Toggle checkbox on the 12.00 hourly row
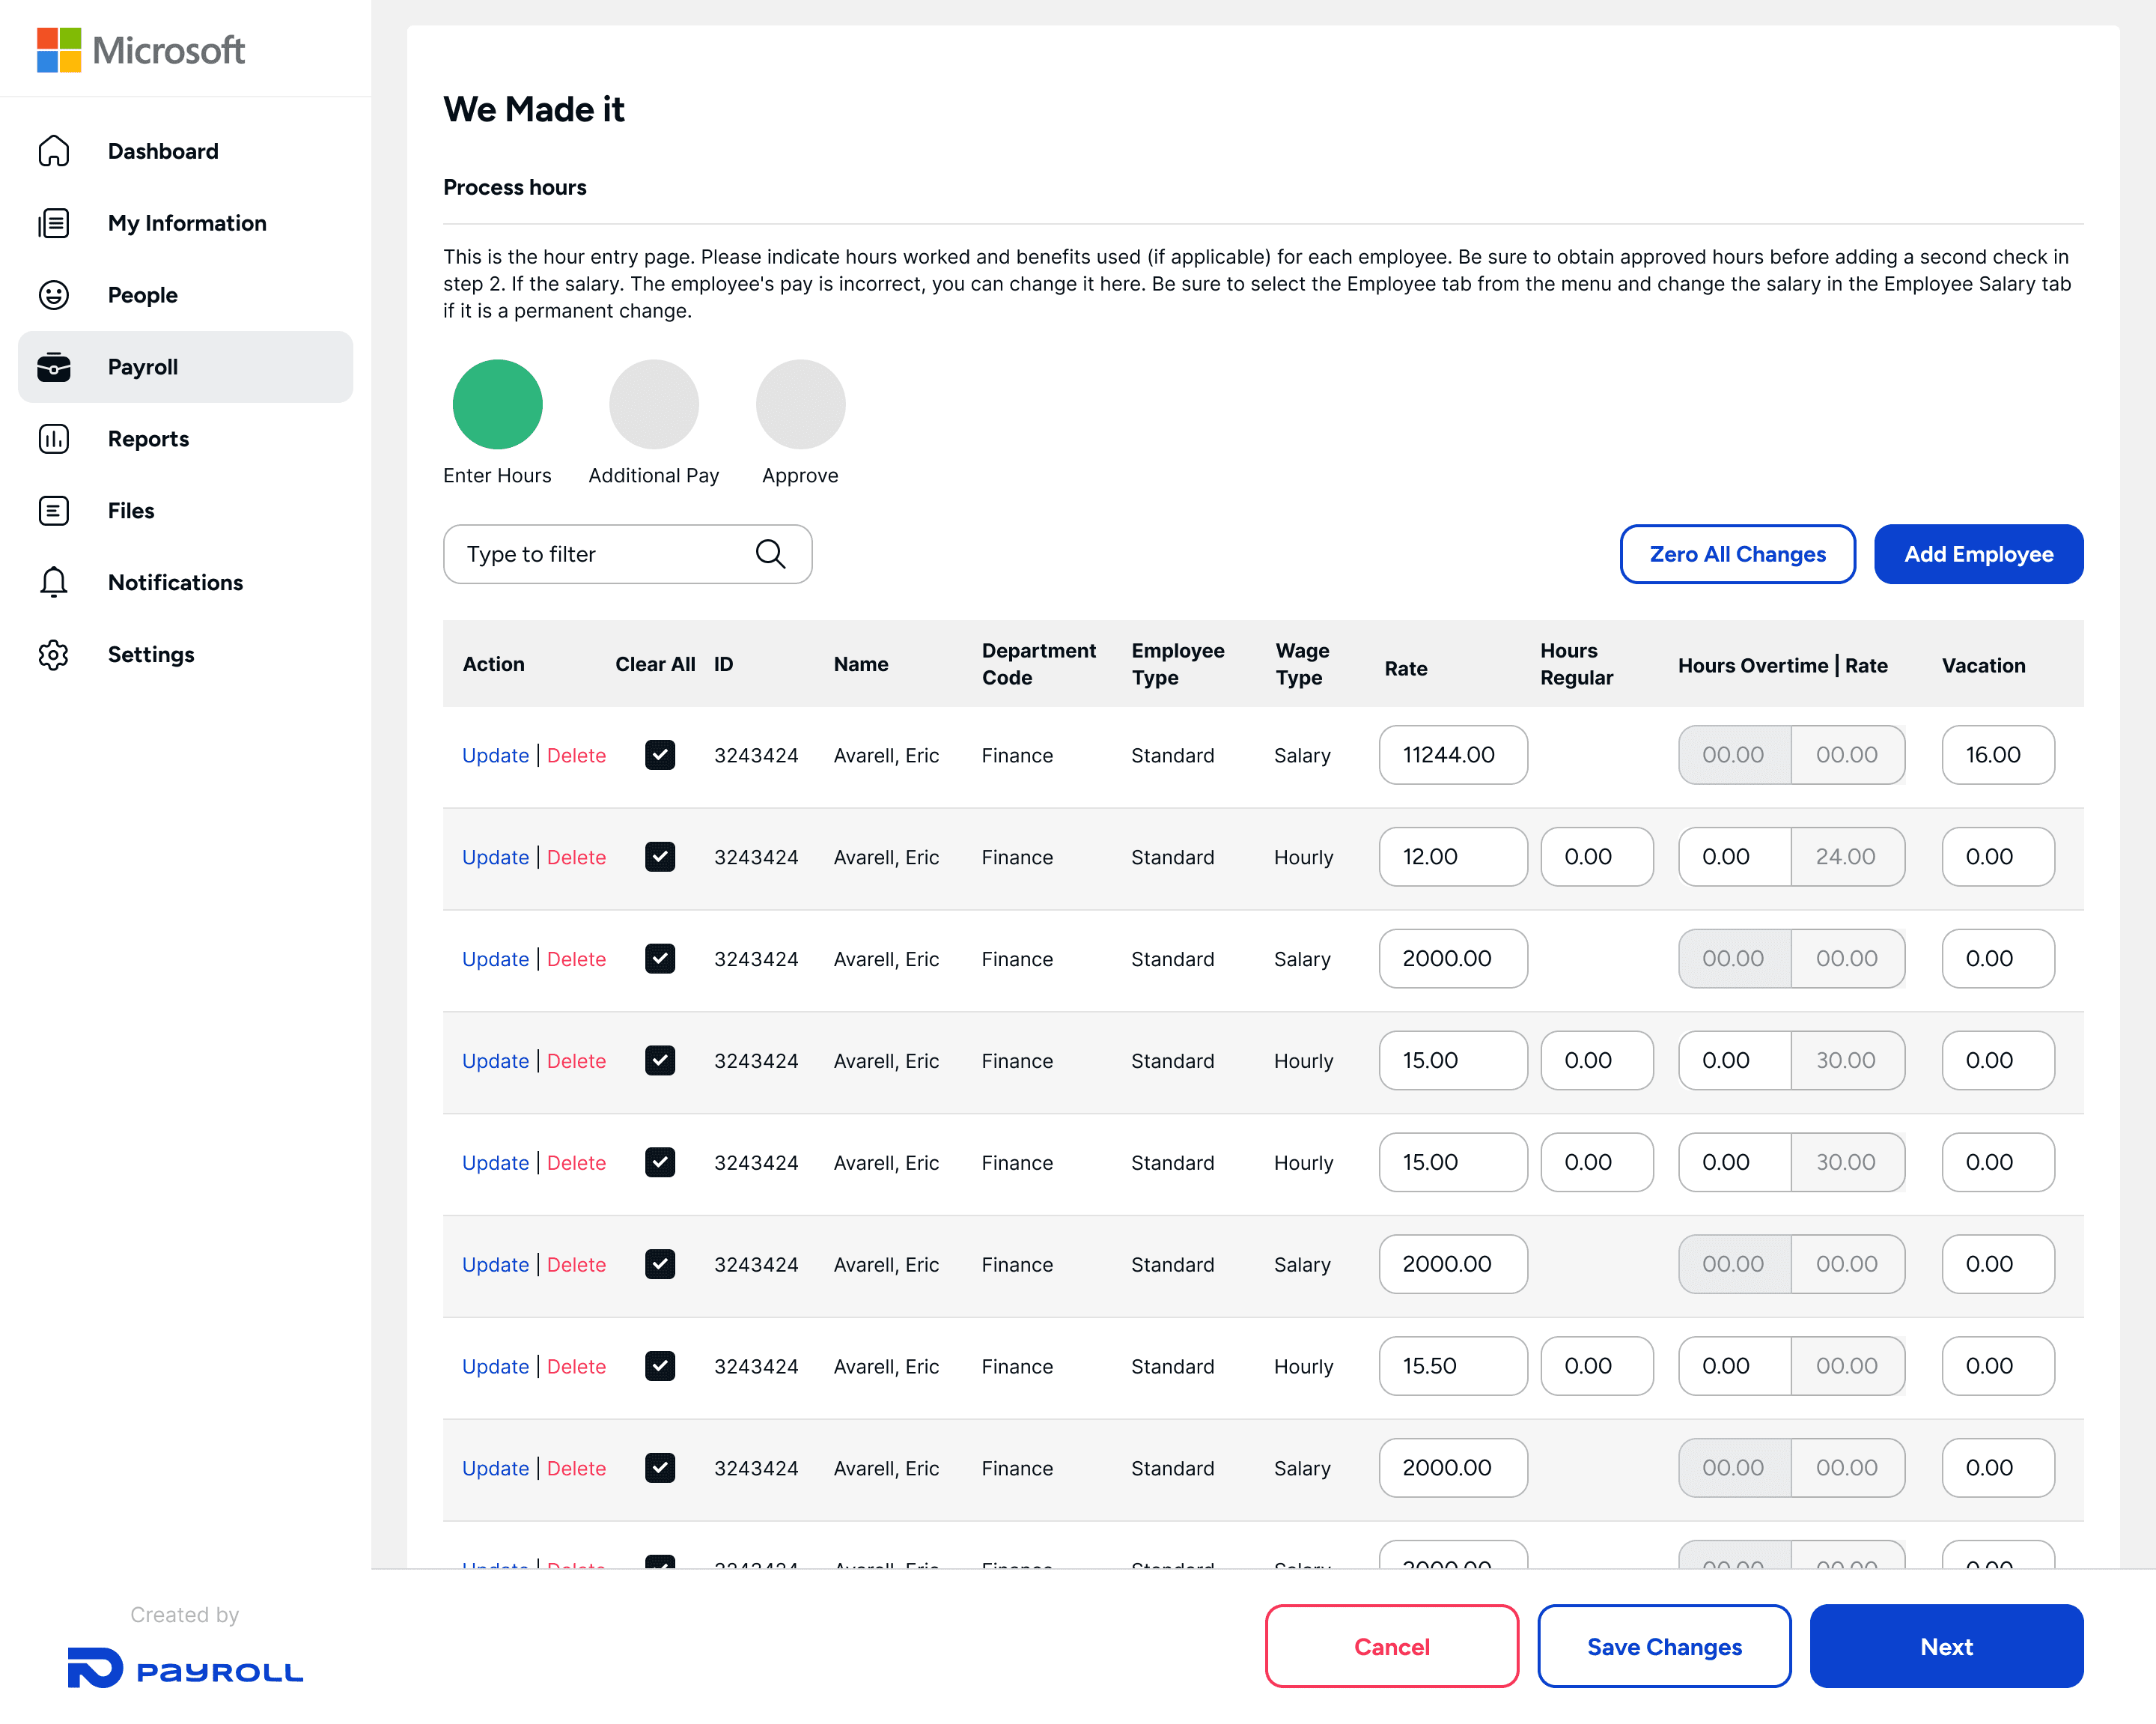 coord(660,858)
